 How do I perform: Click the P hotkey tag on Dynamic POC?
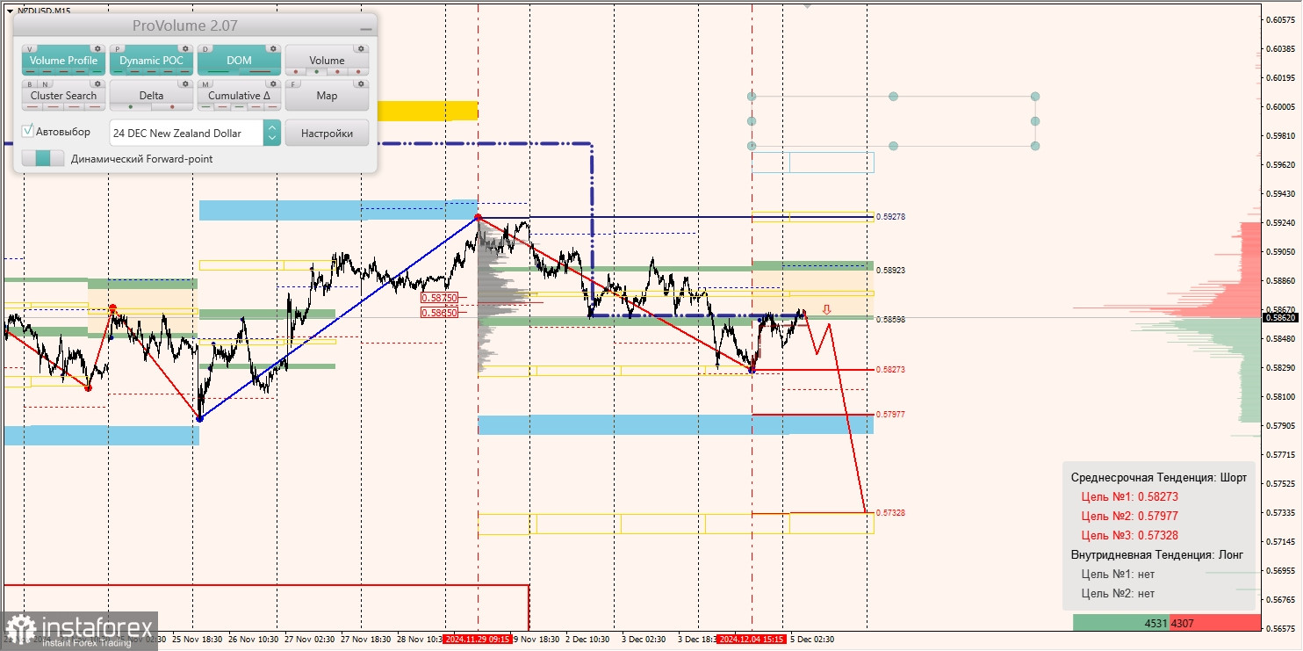coord(118,49)
